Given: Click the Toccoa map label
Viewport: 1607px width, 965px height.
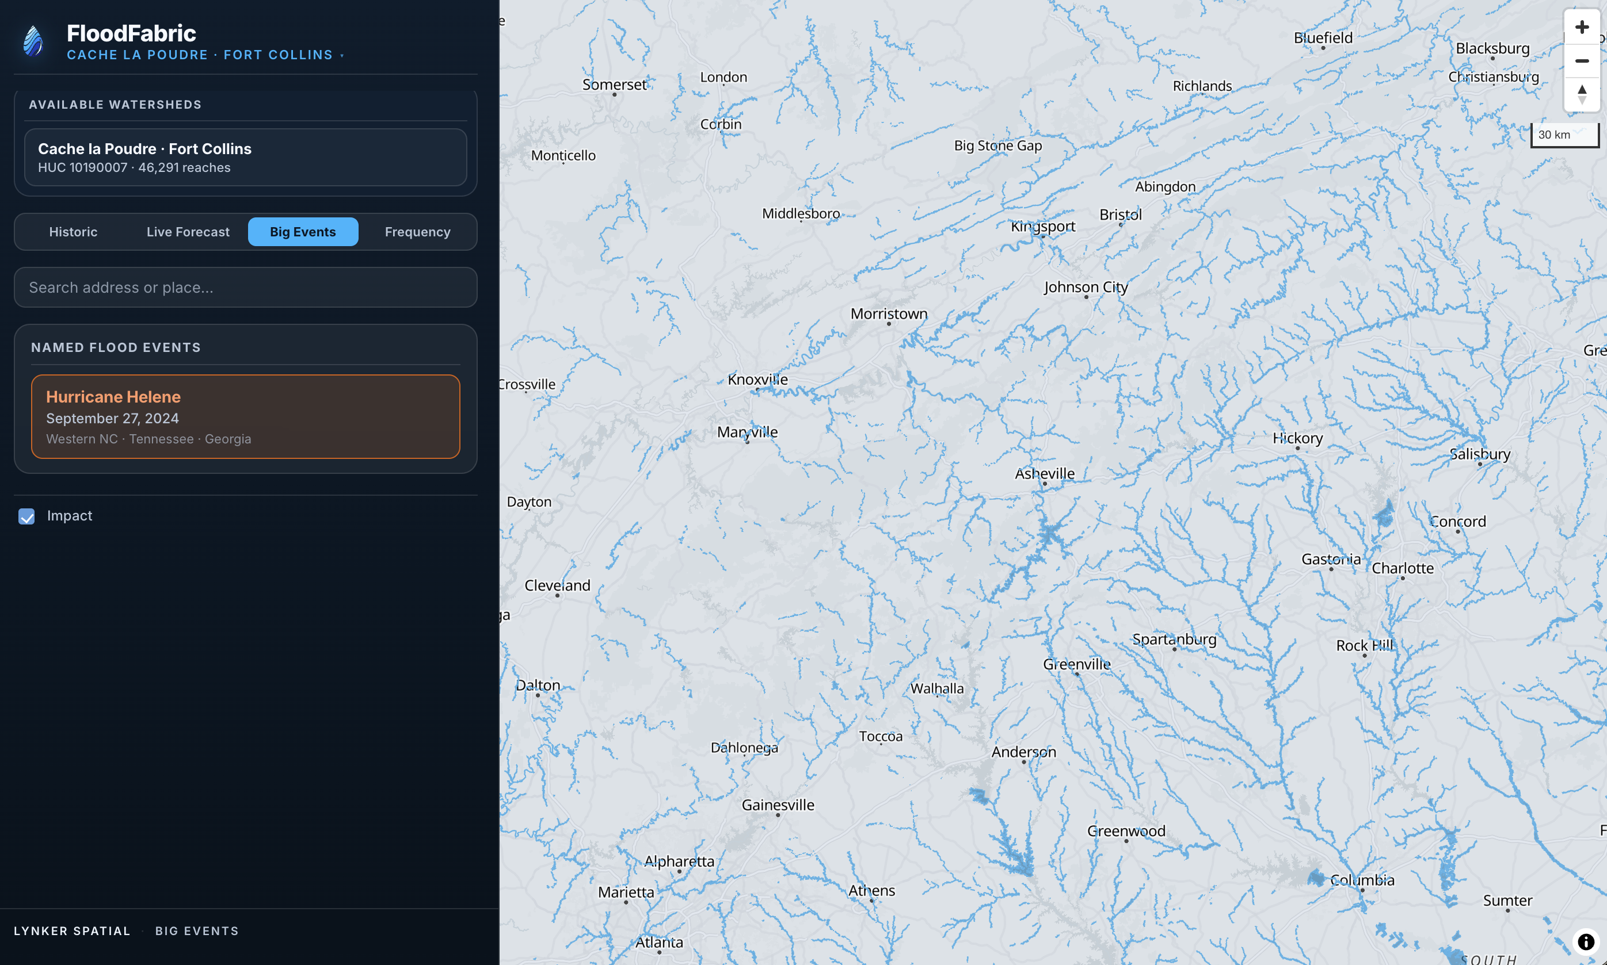Looking at the screenshot, I should (x=880, y=736).
